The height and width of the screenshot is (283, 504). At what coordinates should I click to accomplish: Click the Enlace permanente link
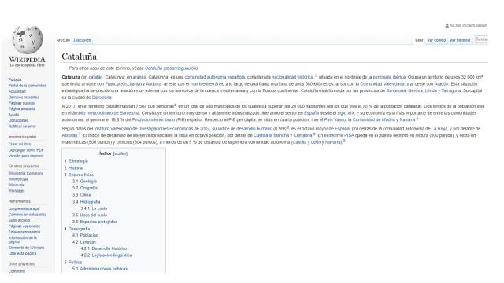pyautogui.click(x=24, y=232)
